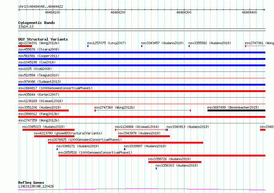274x193 pixels.
Task: Open esv2664817 (1000GenomesConsortiumPhase1) variant
Action: [55, 88]
